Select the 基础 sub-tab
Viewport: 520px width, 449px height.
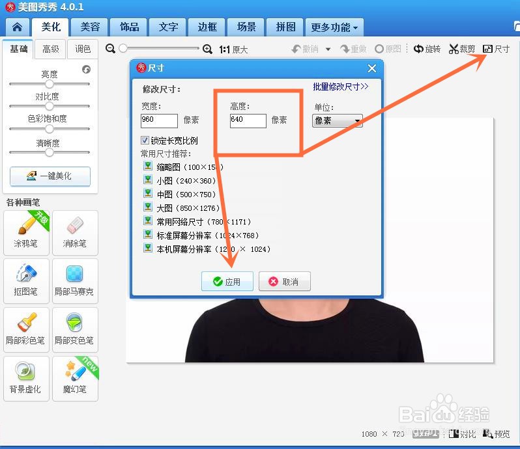point(18,49)
